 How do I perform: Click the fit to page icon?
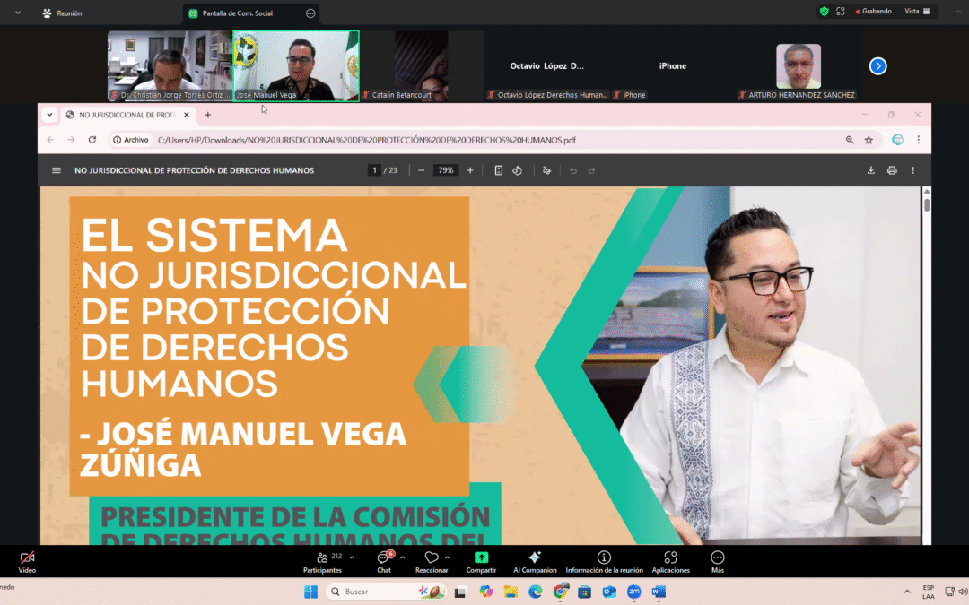(x=499, y=170)
